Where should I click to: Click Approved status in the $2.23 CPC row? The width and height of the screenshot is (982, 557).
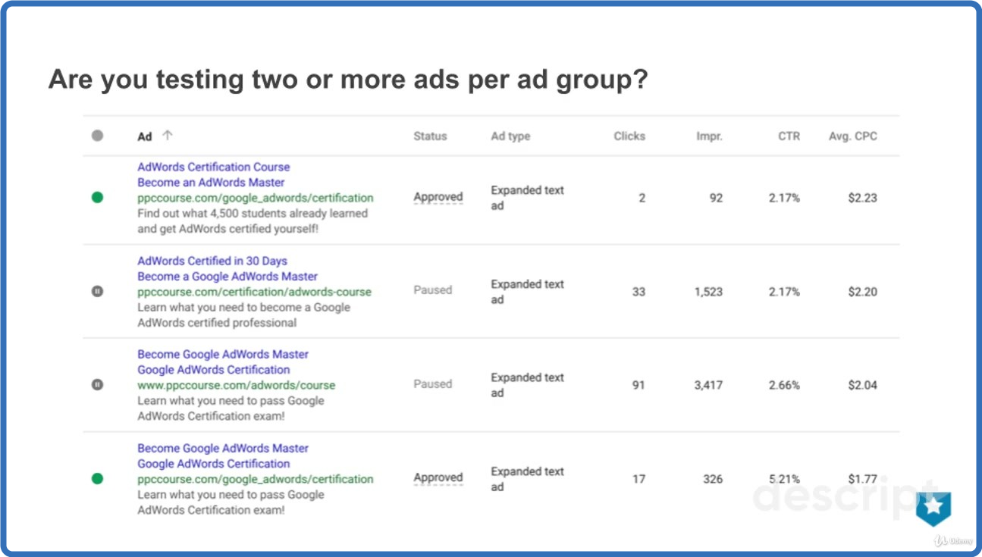pos(438,197)
